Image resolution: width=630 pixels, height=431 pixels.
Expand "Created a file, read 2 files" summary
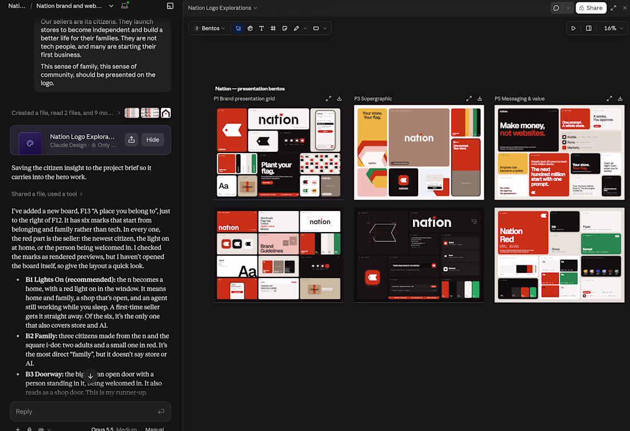[x=66, y=113]
